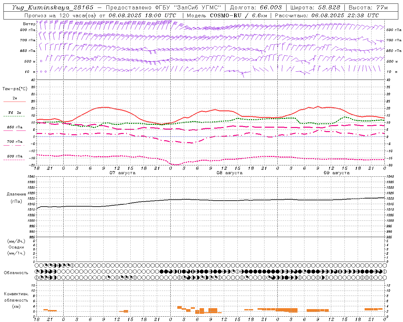Click the 08 августа date label
Viewport: 403px width, 322px height.
(230, 173)
